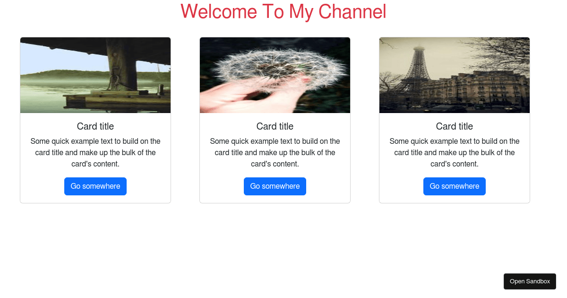
Task: Select "Card title" below the dandelion image
Action: (275, 126)
